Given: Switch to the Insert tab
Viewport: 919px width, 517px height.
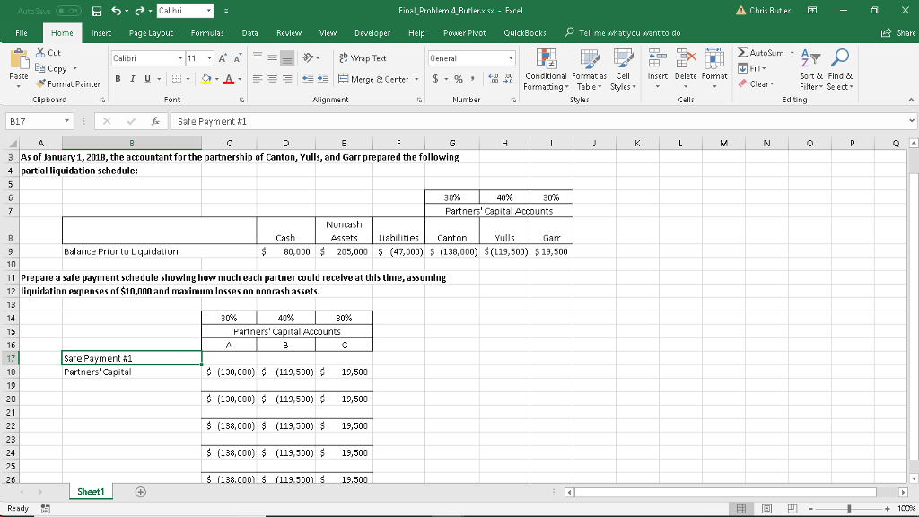Looking at the screenshot, I should coord(101,33).
